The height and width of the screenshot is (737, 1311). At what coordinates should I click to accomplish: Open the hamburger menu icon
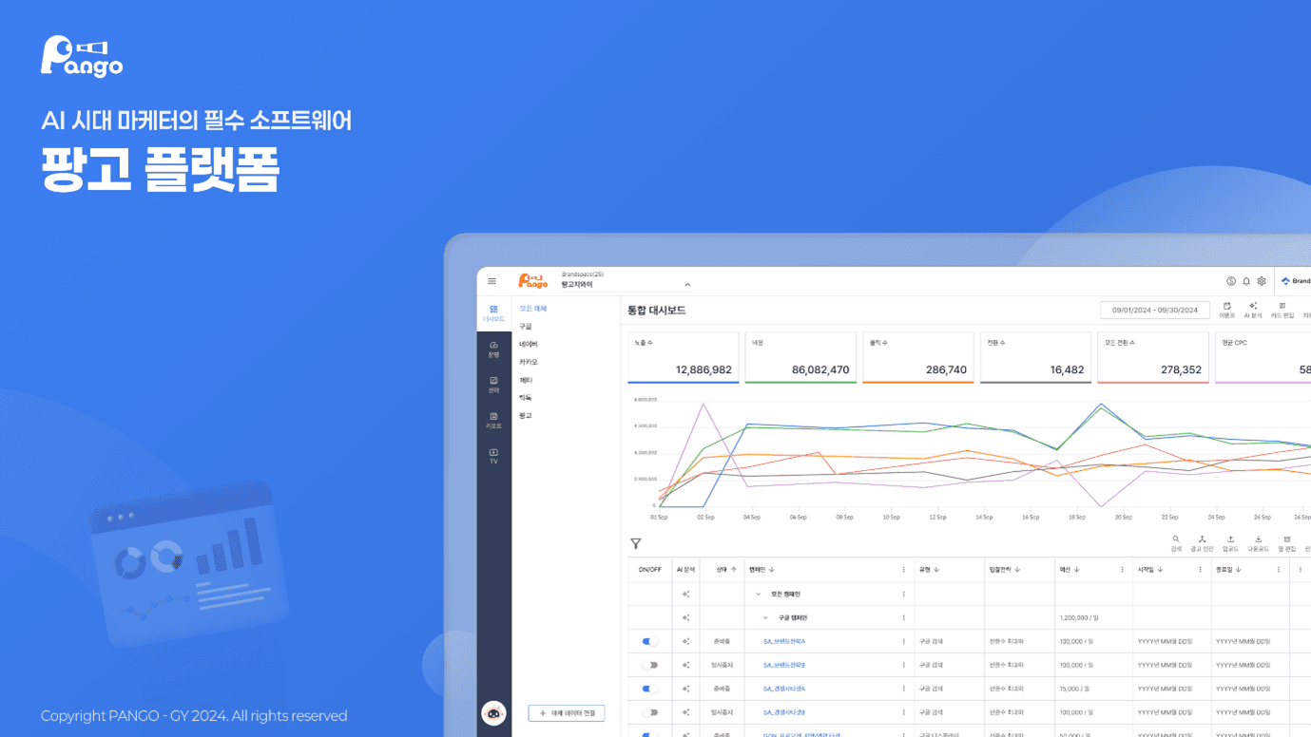492,281
